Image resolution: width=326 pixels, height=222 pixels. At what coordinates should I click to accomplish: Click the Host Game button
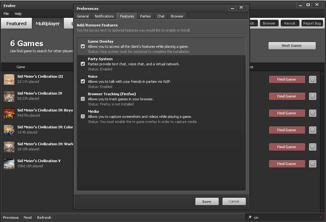tap(292, 46)
